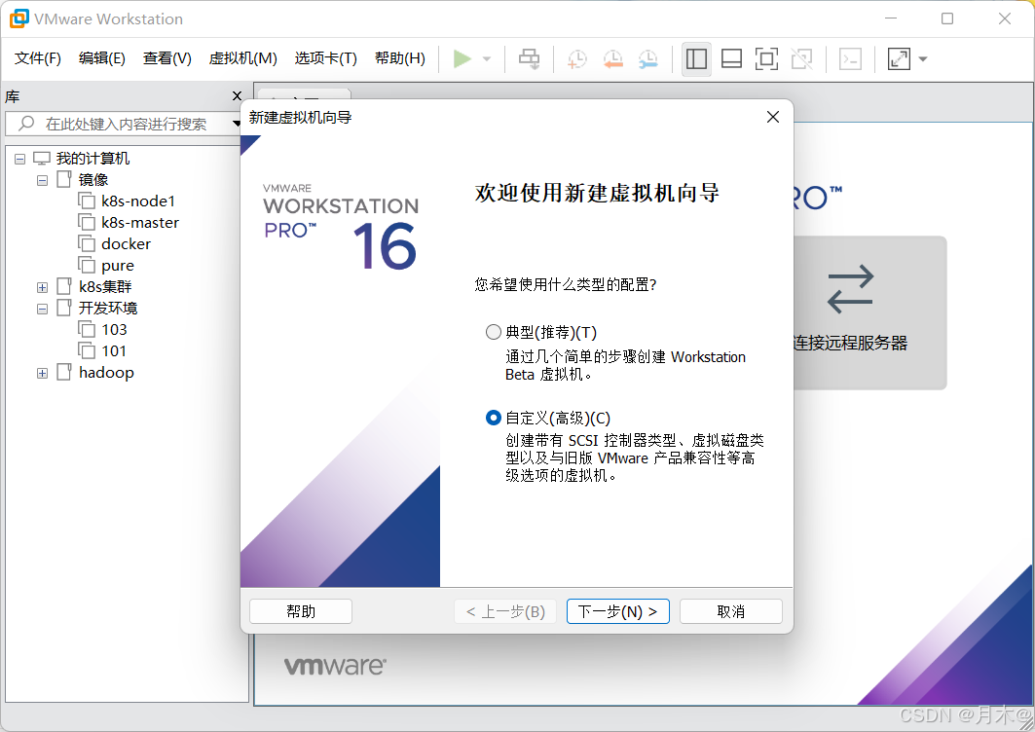Click the console view icon
Image resolution: width=1035 pixels, height=732 pixels.
(850, 58)
